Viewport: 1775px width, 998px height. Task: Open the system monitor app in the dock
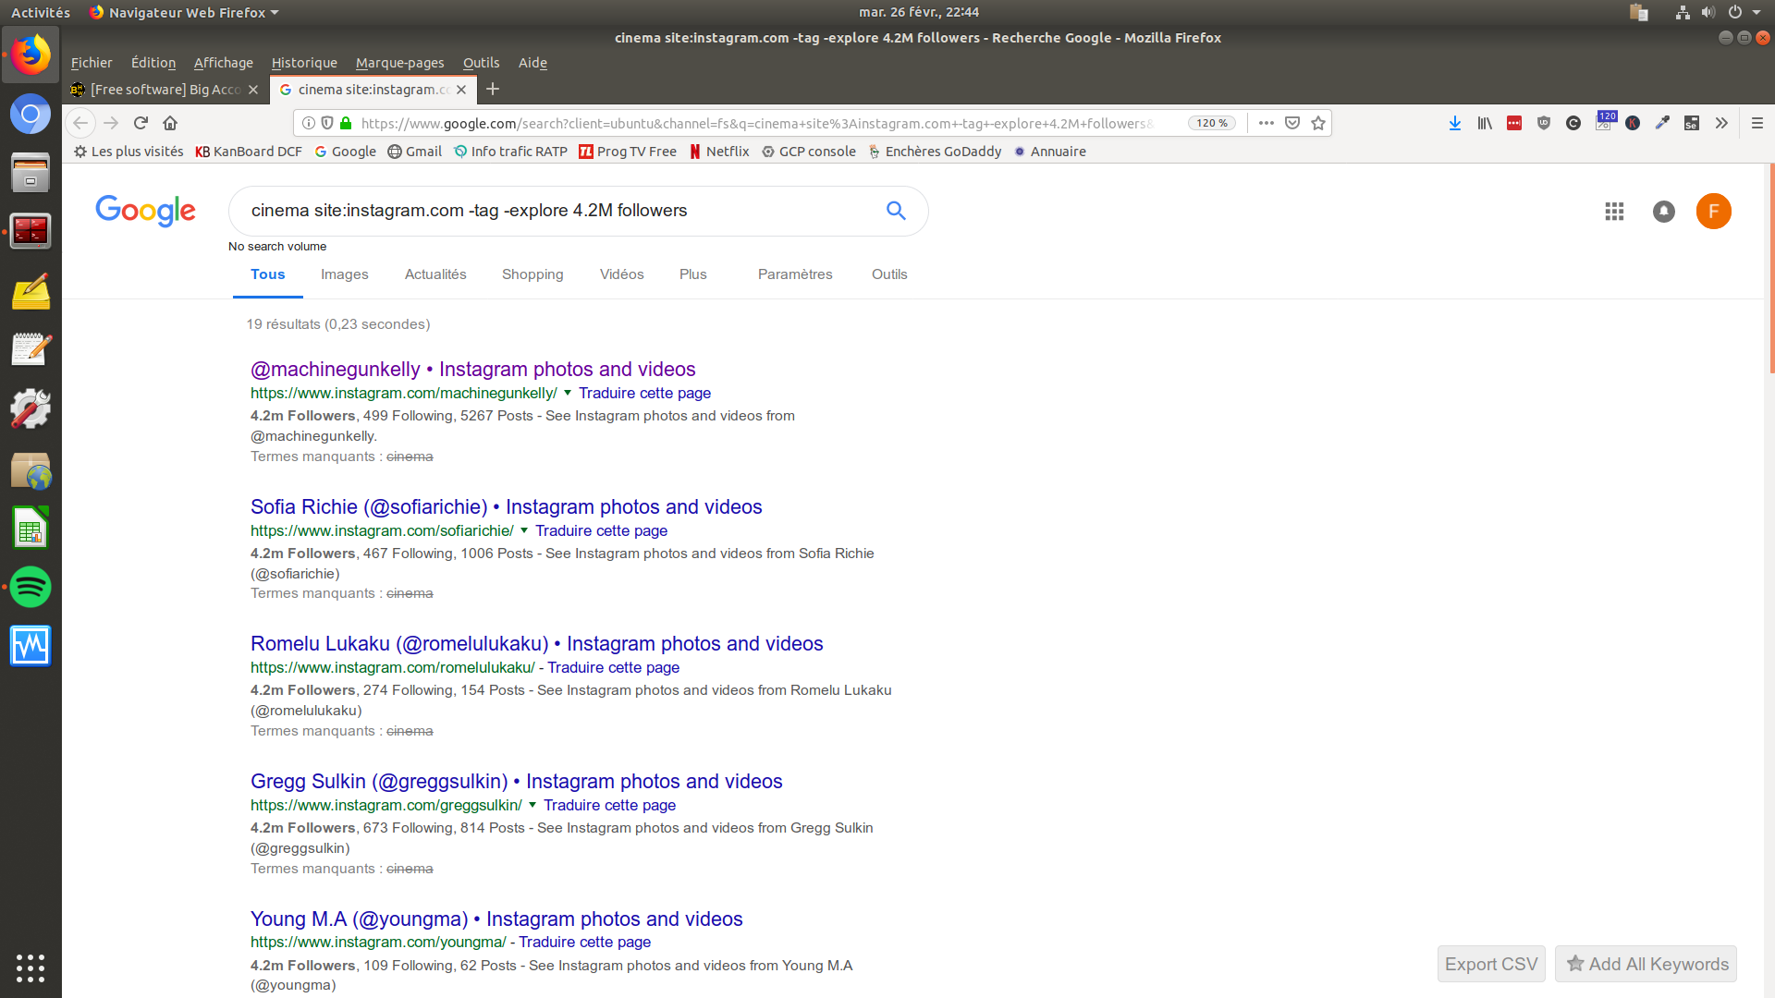tap(31, 646)
